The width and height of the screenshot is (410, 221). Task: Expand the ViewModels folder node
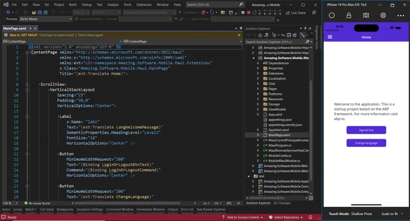point(258,109)
